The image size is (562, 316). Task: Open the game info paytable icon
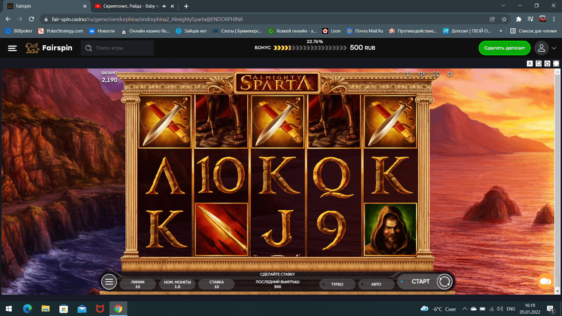[407, 74]
